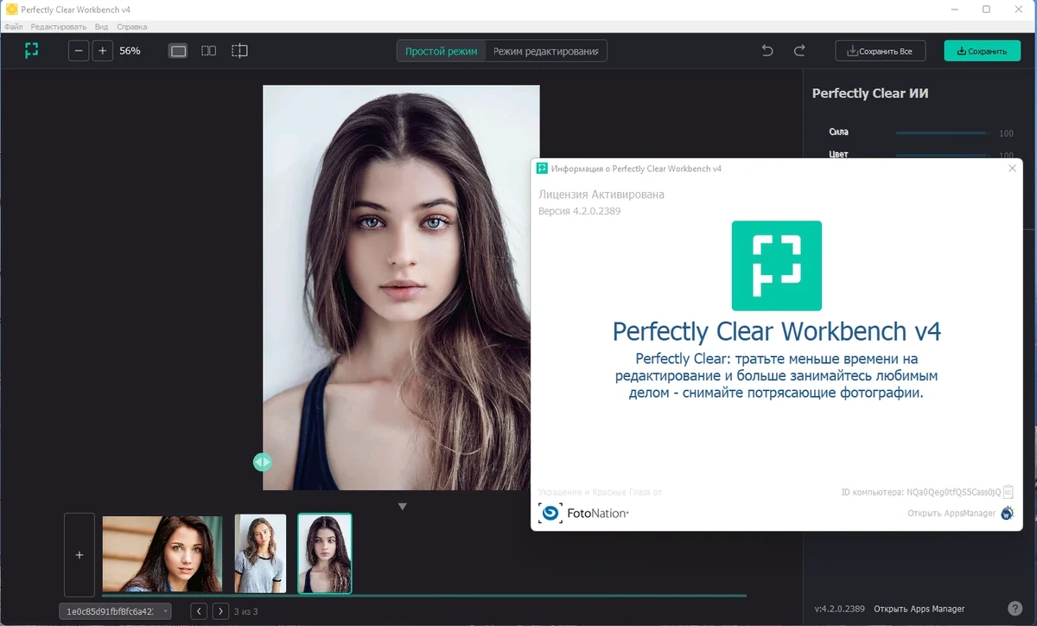Select side-by-side split view mode
Image resolution: width=1037 pixels, height=626 pixels.
pos(209,51)
